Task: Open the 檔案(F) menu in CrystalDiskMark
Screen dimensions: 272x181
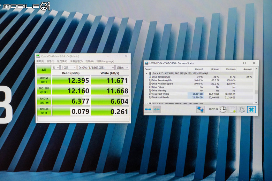Action: click(x=40, y=61)
